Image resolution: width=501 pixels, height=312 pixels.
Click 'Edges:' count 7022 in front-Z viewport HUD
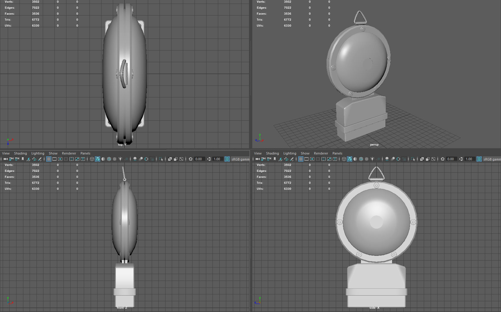[x=36, y=171]
